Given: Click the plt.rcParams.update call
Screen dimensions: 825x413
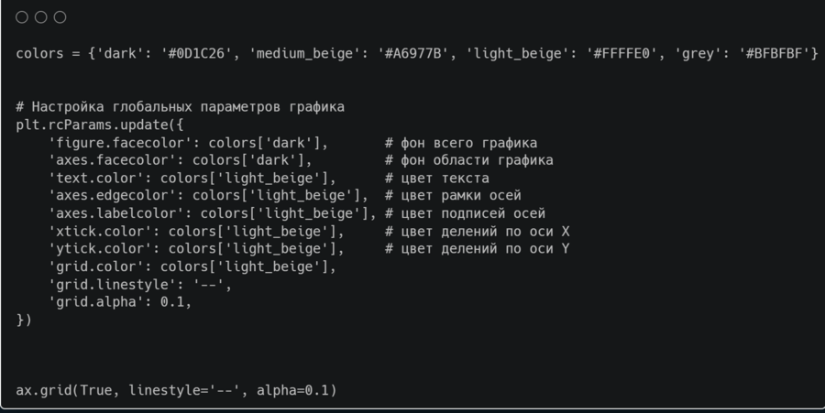Looking at the screenshot, I should click(x=96, y=125).
